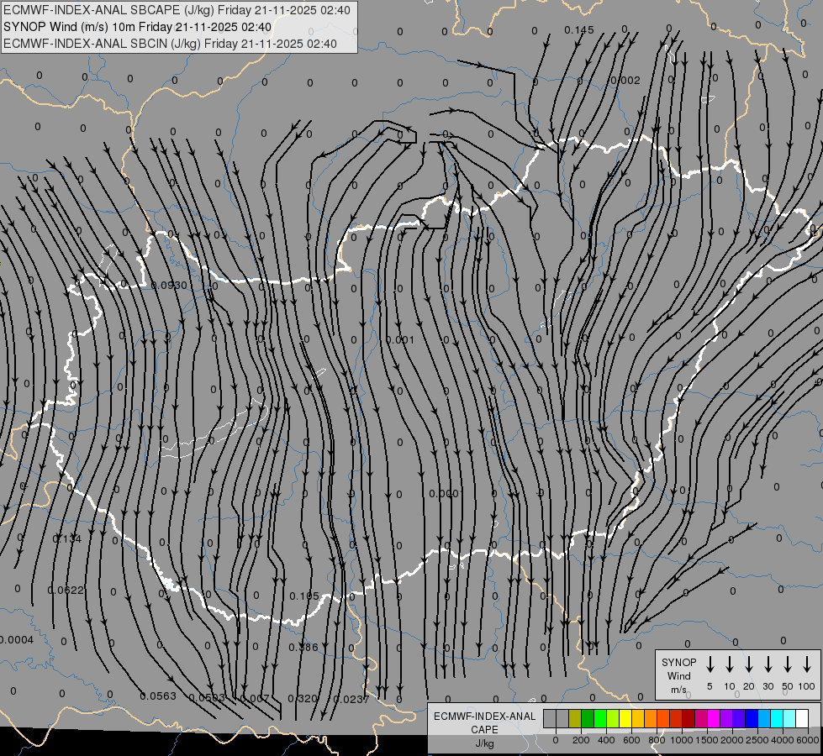The height and width of the screenshot is (756, 823).
Task: Pick the white CAPE legend swatch
Action: tap(803, 719)
